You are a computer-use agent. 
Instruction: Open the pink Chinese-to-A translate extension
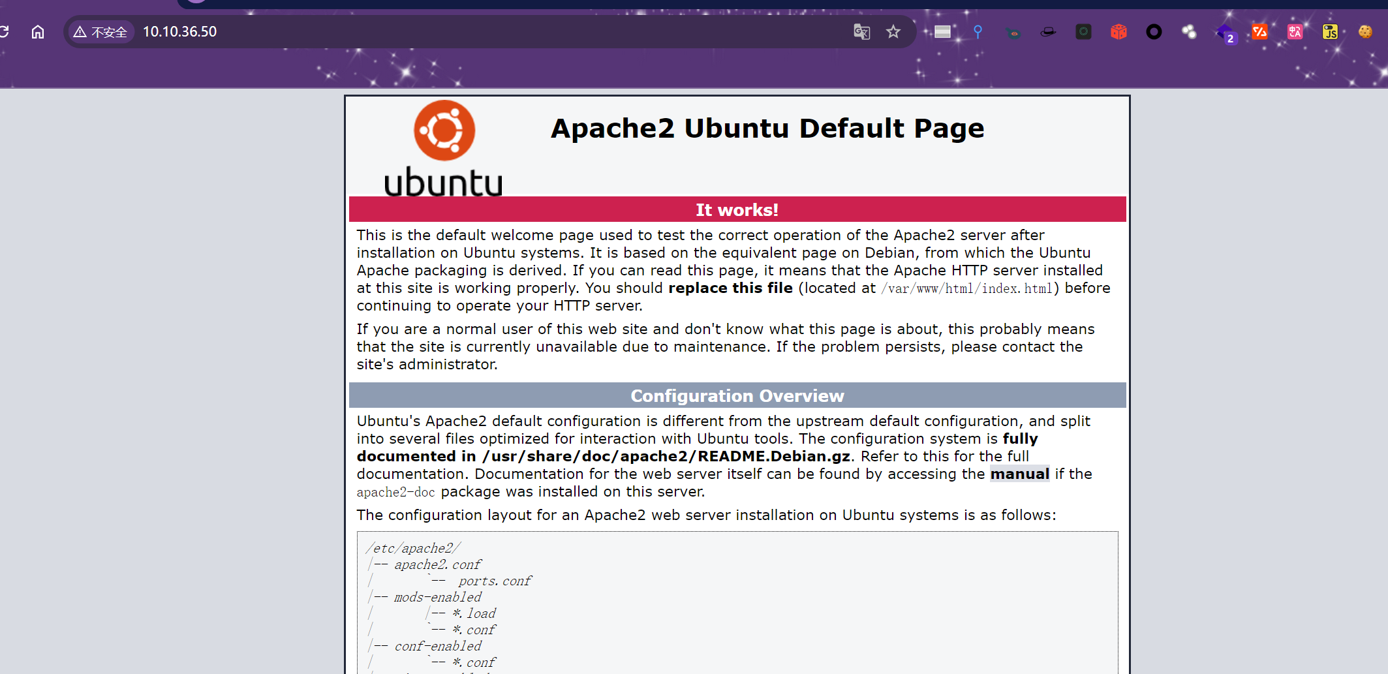1295,31
